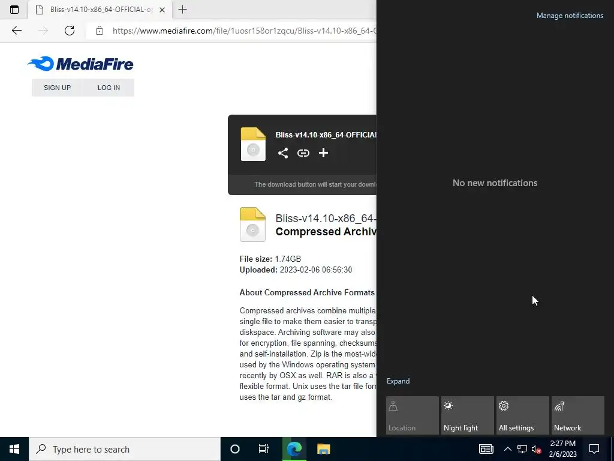Viewport: 614px width, 461px height.
Task: Expand the quick actions list
Action: [398, 381]
